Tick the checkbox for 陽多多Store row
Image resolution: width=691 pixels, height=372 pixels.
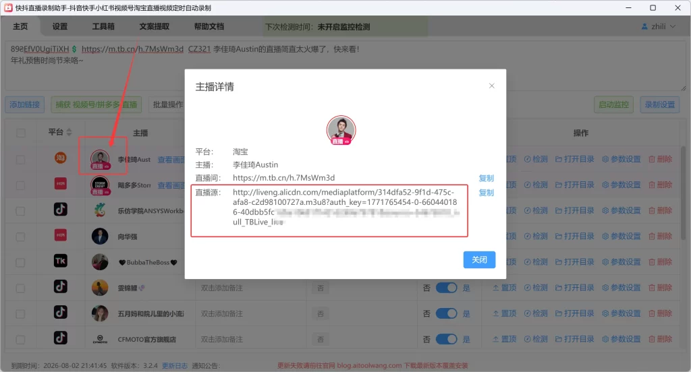21,185
